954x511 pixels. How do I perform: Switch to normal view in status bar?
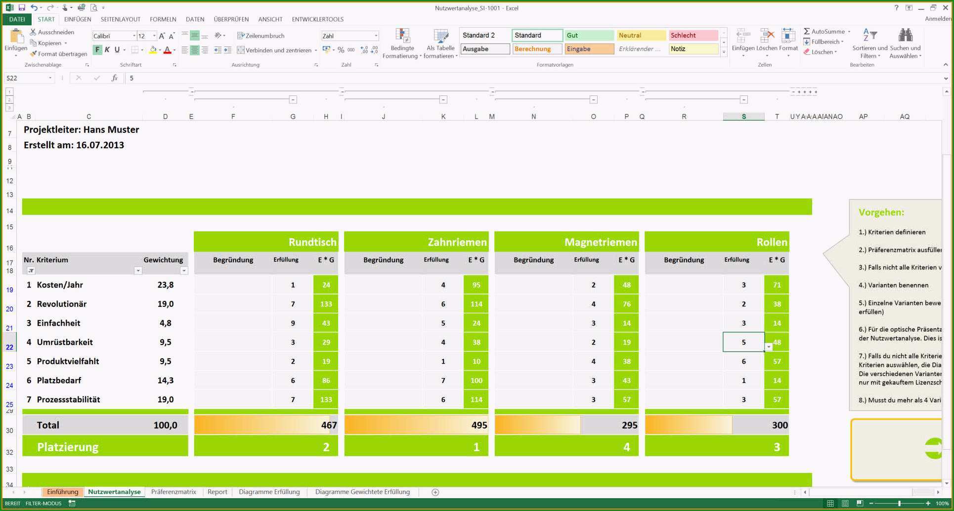(x=830, y=504)
